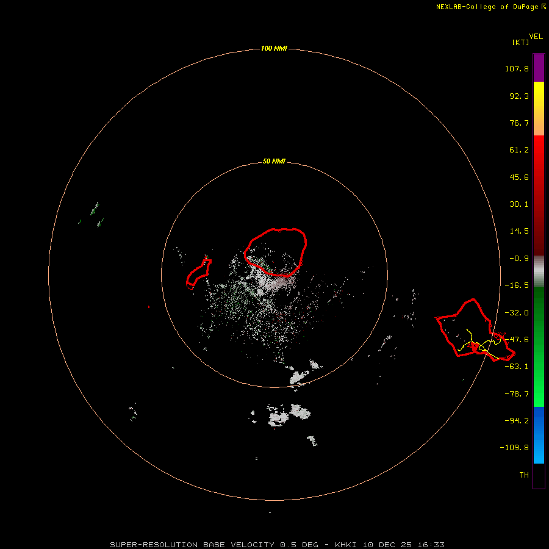Select the -78.7 velocity scale value

click(x=517, y=394)
